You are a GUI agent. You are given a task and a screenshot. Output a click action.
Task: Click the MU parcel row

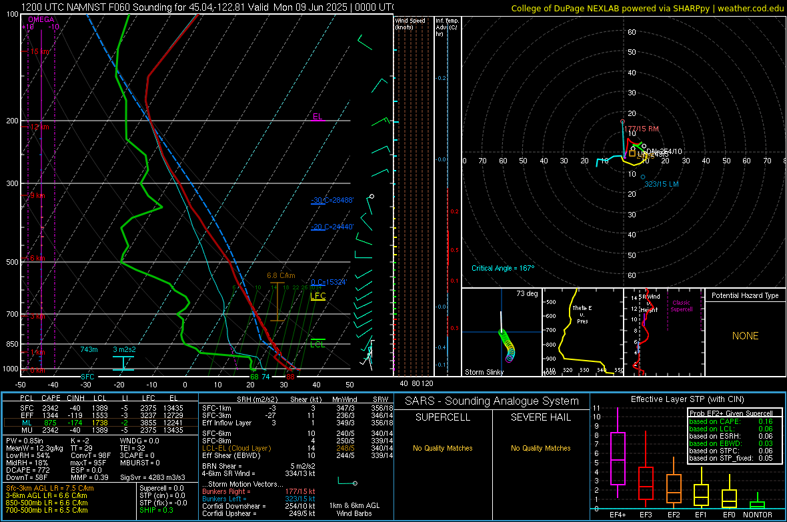(101, 430)
